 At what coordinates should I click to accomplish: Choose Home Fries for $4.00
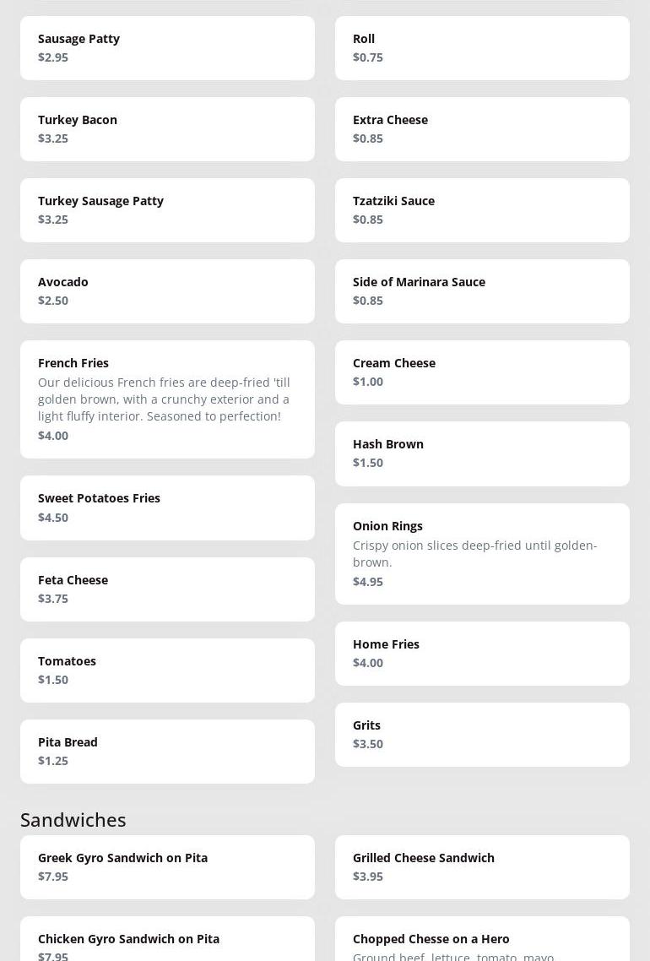(x=482, y=654)
